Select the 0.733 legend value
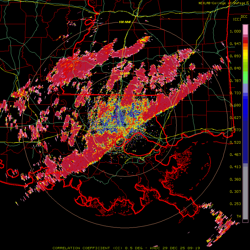Viewport: 250px width, 250px height. click(x=235, y=93)
